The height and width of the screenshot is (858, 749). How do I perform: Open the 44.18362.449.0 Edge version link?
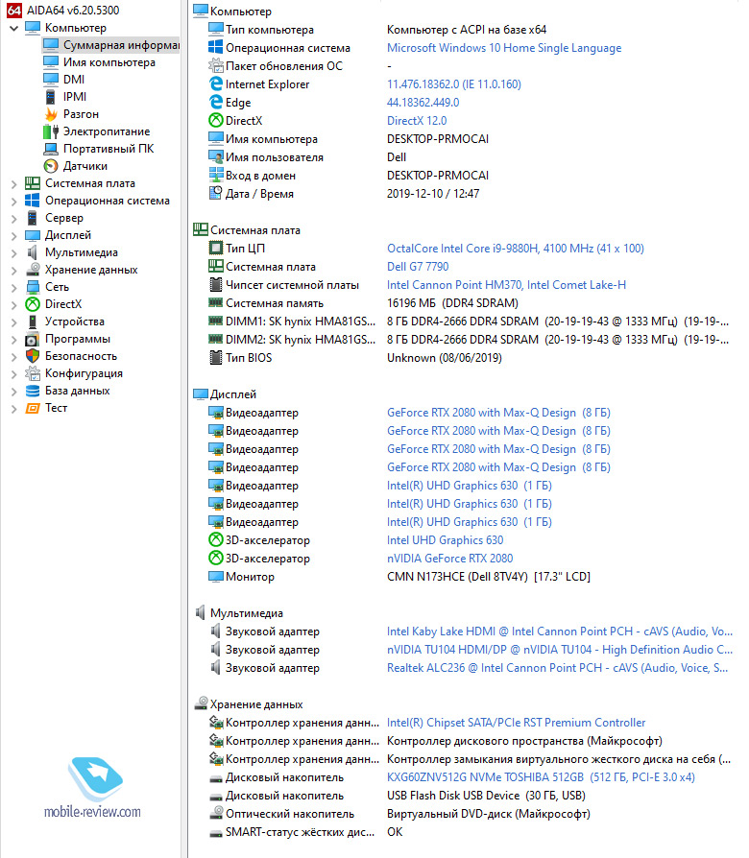(423, 103)
